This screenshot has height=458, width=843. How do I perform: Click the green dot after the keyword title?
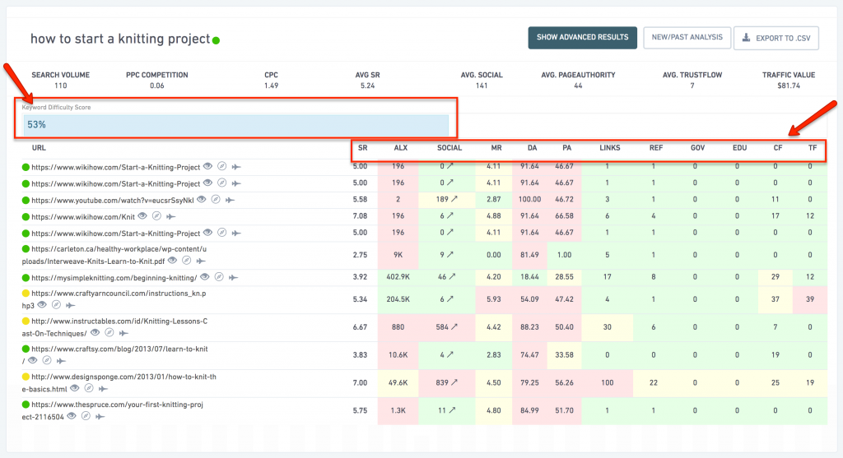pos(217,40)
